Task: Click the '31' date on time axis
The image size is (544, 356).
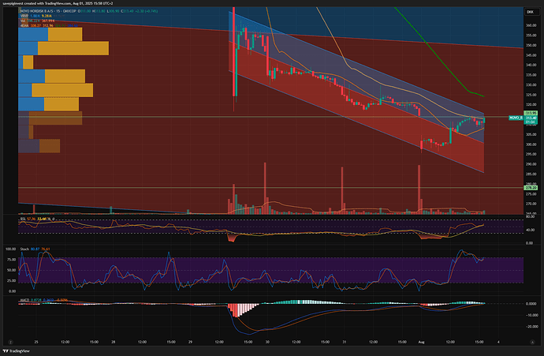Action: pyautogui.click(x=345, y=342)
